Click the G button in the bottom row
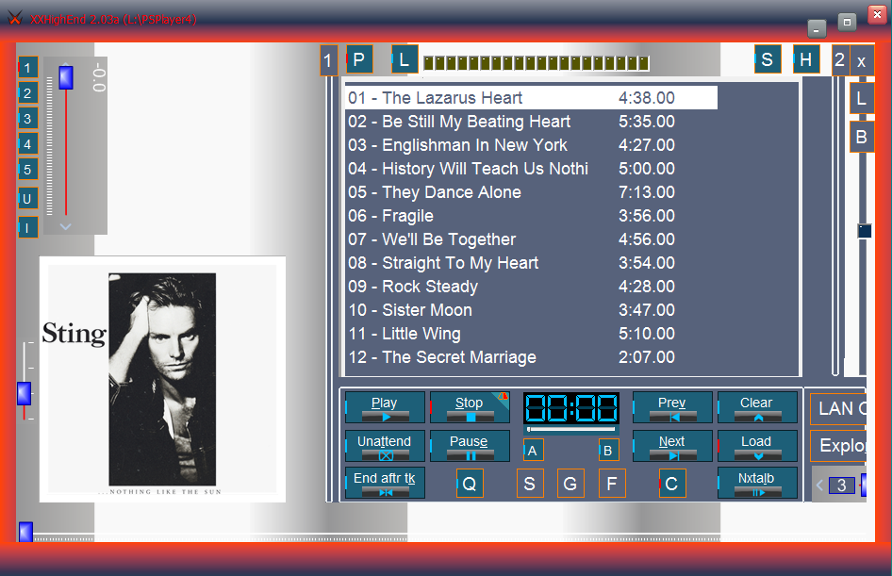Image resolution: width=892 pixels, height=576 pixels. (x=570, y=484)
